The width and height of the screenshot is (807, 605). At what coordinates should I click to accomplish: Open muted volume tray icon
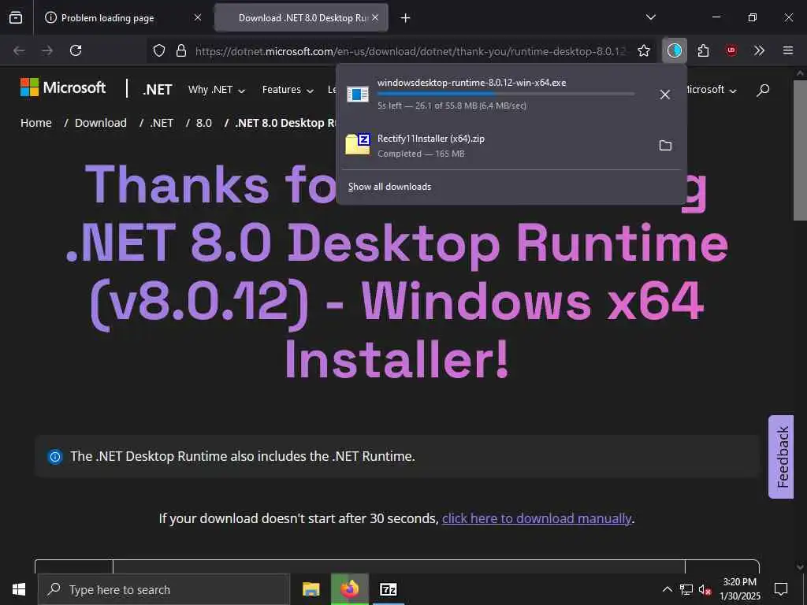pyautogui.click(x=705, y=590)
